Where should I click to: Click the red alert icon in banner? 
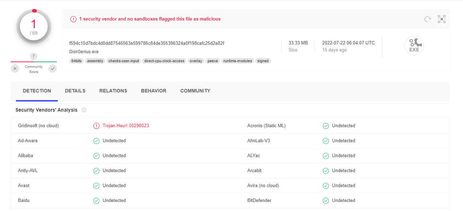tap(73, 19)
